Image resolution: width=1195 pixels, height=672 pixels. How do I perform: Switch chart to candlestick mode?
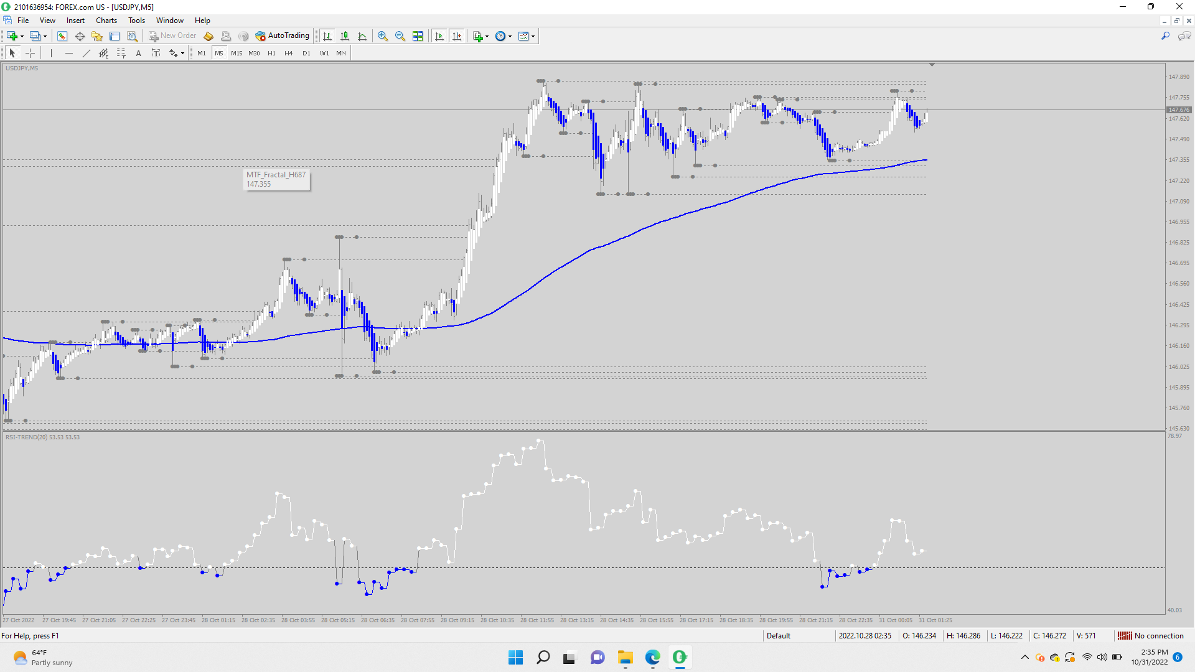[x=345, y=36]
